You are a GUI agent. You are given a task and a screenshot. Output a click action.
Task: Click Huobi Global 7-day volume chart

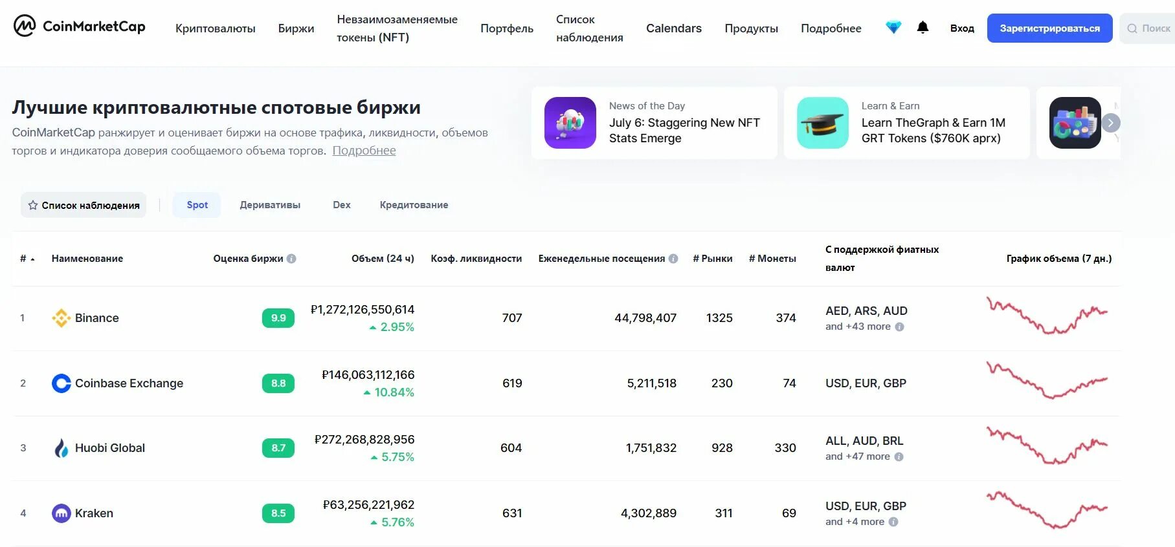(x=1047, y=445)
